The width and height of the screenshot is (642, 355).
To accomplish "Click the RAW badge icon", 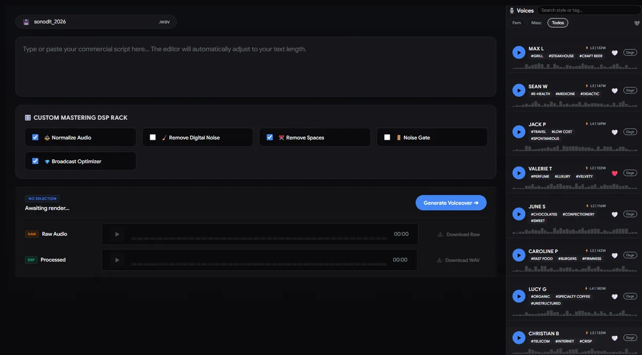I will [x=32, y=234].
